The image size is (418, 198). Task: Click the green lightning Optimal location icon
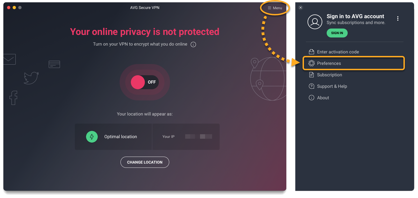(92, 137)
